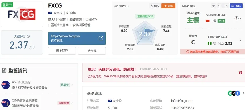Open the CIMA普通金融牌照 regulation entry
The width and height of the screenshot is (245, 110).
(x=37, y=103)
